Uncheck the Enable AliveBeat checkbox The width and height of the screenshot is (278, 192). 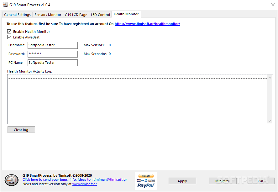click(9, 37)
